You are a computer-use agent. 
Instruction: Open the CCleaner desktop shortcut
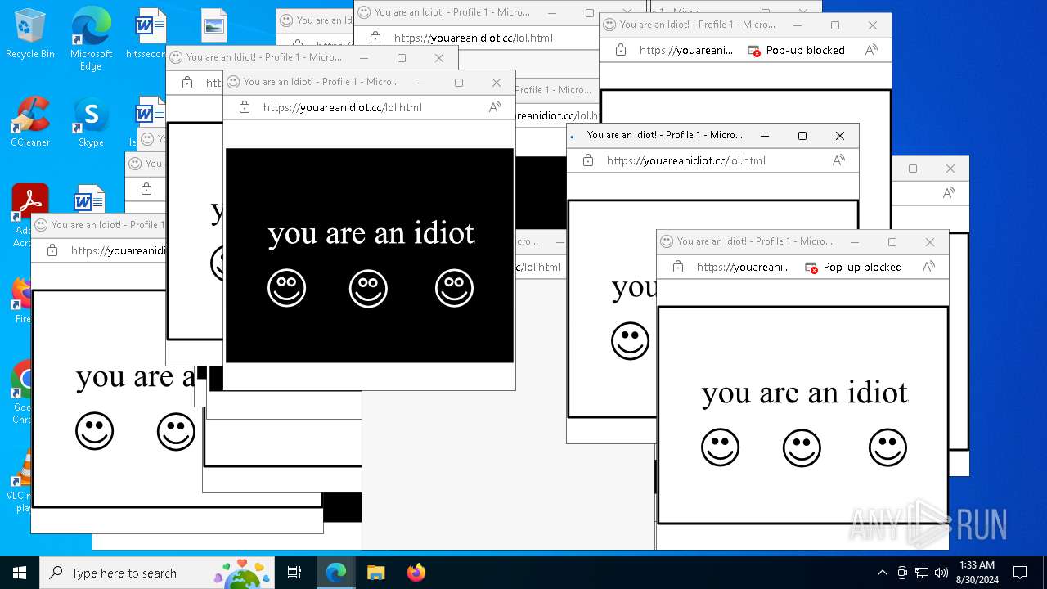(30, 121)
